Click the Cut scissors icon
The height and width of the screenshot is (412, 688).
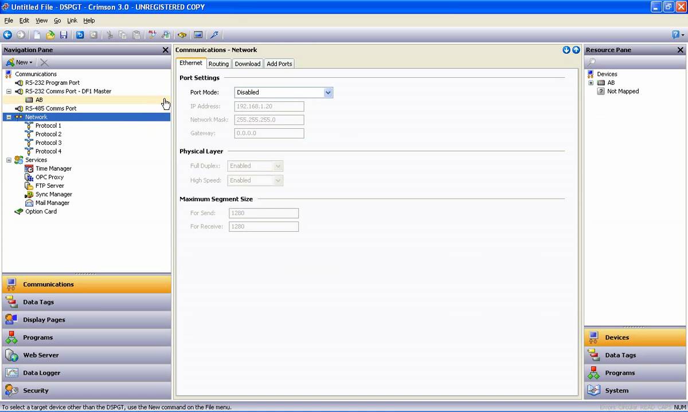coord(110,35)
